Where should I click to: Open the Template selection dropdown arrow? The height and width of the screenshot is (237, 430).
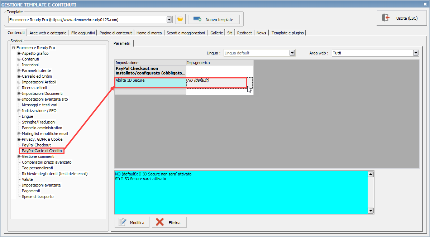coord(169,19)
